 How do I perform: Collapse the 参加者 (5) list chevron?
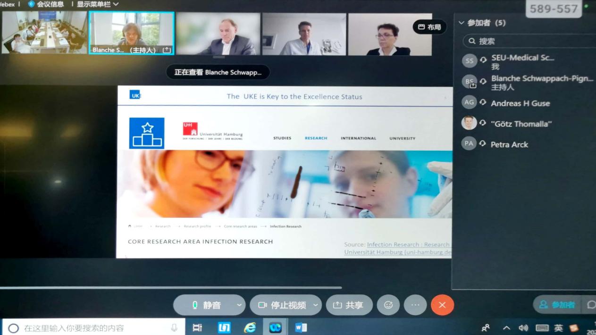462,23
